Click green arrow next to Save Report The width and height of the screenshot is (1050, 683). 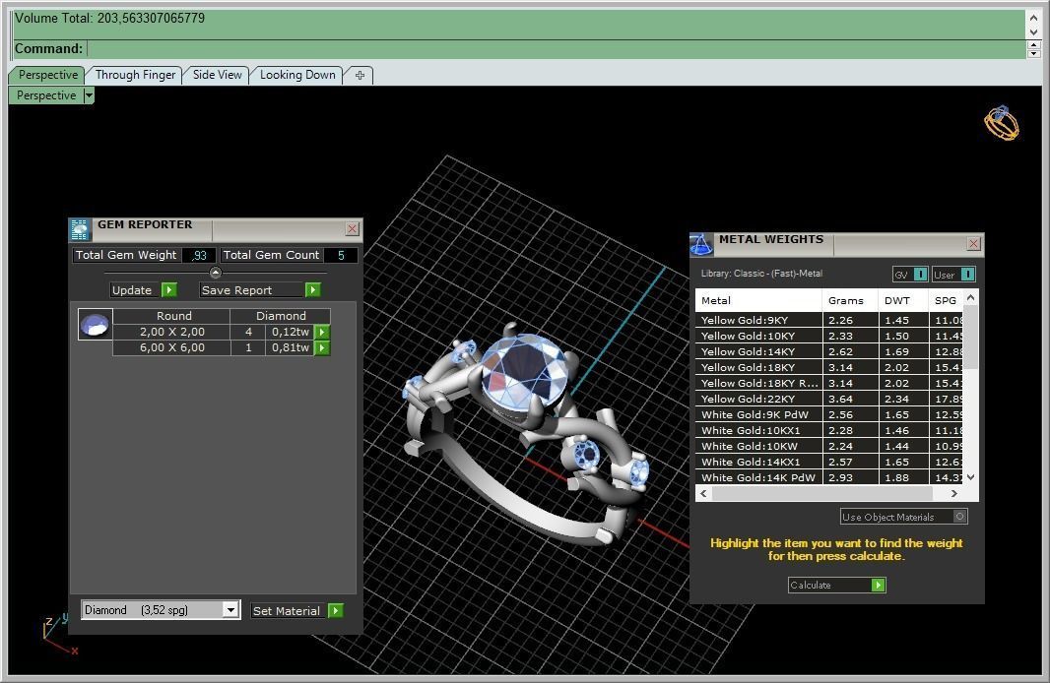coord(312,289)
